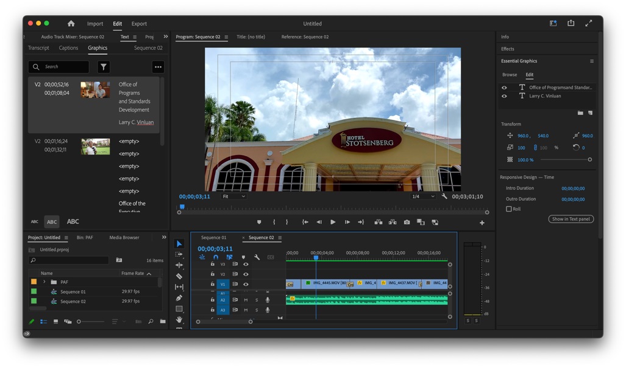Image resolution: width=626 pixels, height=368 pixels.
Task: Toggle V2 track output eye
Action: tap(246, 274)
